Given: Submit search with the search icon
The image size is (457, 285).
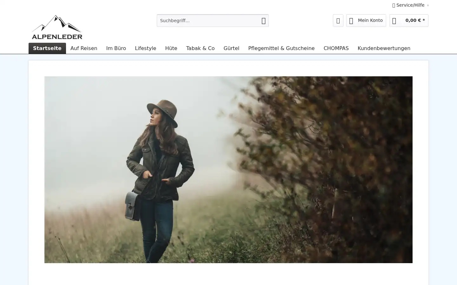Looking at the screenshot, I should pos(263,21).
